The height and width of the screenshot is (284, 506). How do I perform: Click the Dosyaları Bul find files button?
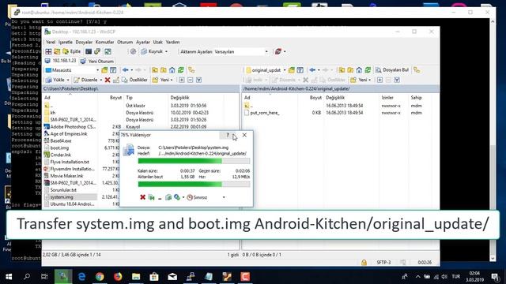click(x=392, y=70)
